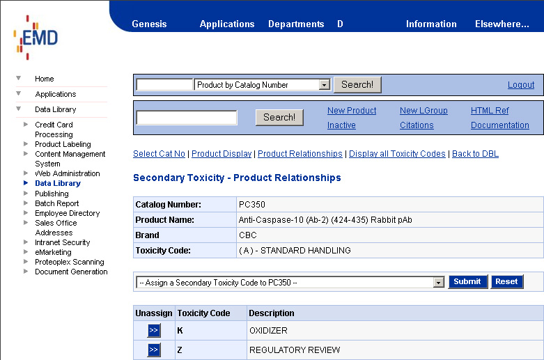Unassign toxicity code K Oxidizer

coord(154,331)
